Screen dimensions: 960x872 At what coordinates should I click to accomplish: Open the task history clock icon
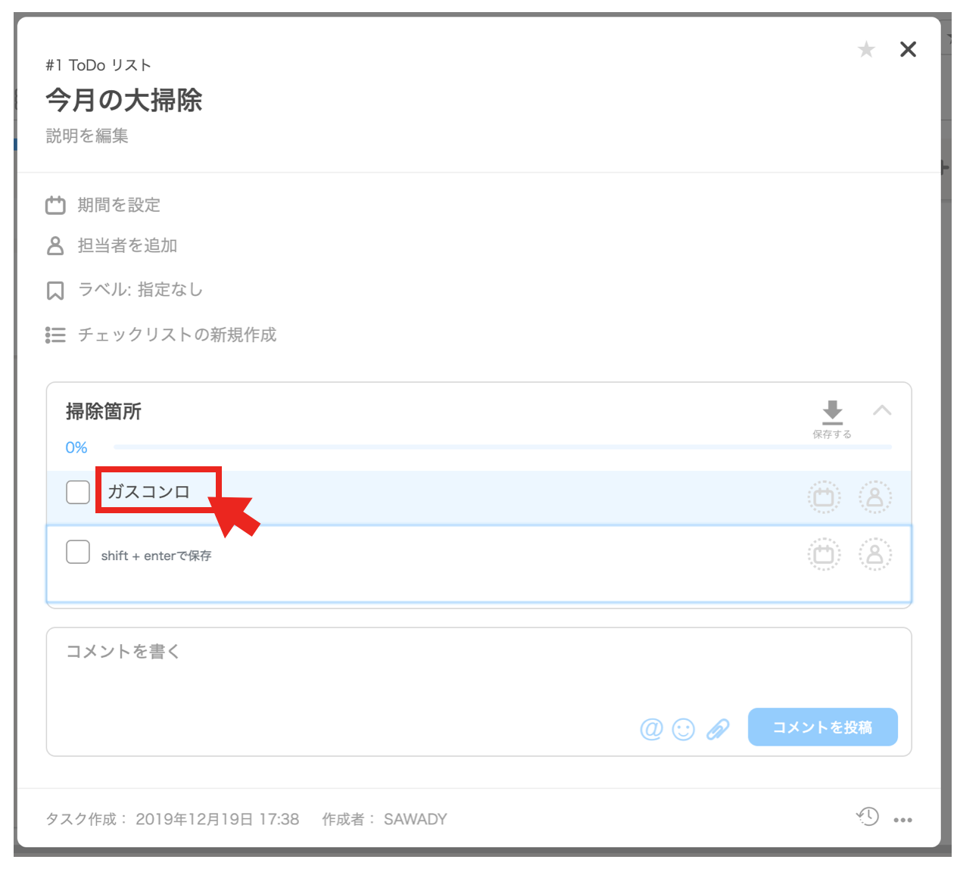coord(868,817)
